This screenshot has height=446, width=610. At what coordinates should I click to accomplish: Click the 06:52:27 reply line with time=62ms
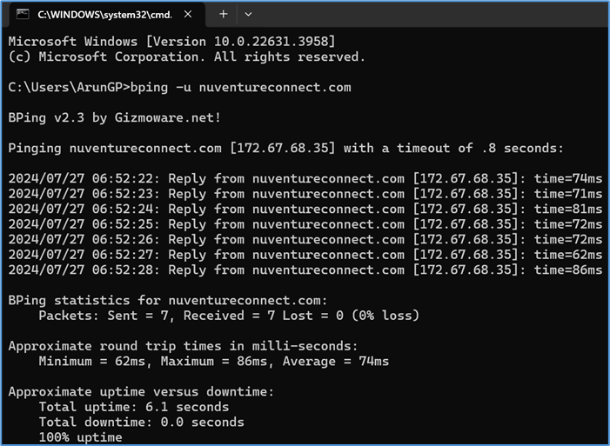coord(305,255)
